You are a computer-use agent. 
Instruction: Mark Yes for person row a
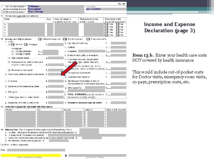(106, 24)
